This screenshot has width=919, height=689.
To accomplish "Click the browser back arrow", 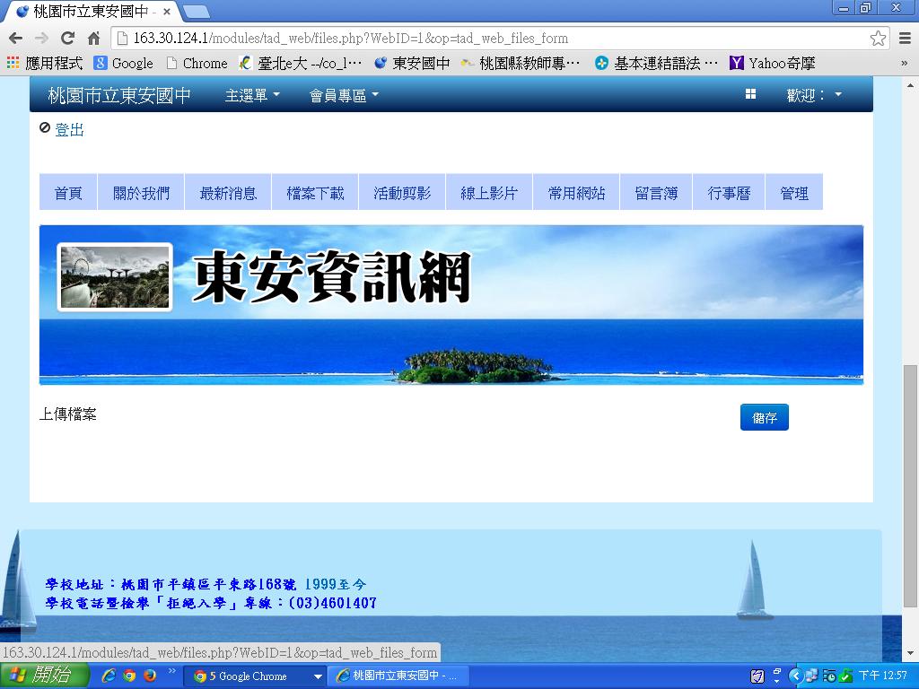I will click(x=15, y=39).
